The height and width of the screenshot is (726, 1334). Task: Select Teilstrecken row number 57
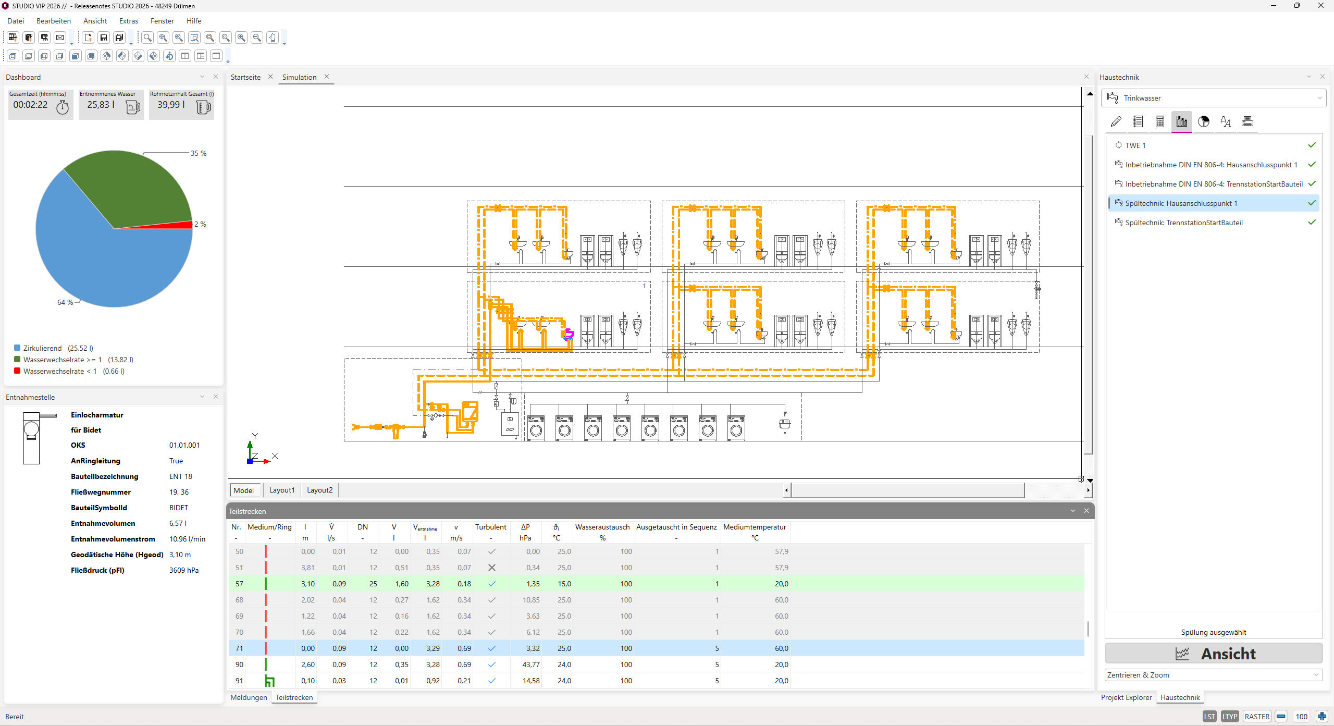tap(657, 584)
